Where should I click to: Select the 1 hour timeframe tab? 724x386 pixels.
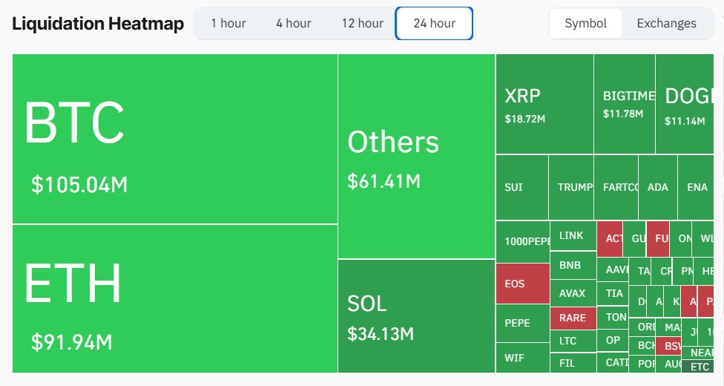(x=228, y=23)
